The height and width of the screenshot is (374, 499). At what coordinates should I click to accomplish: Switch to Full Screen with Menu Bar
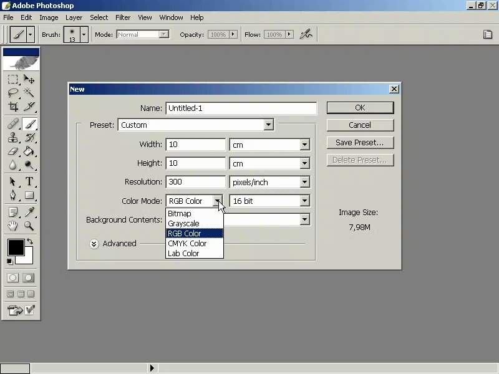point(21,294)
